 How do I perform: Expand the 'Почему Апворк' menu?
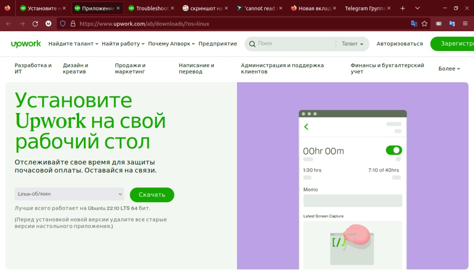click(171, 44)
